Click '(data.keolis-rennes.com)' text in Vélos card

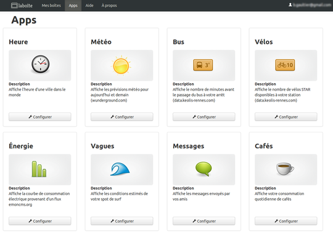pos(276,100)
